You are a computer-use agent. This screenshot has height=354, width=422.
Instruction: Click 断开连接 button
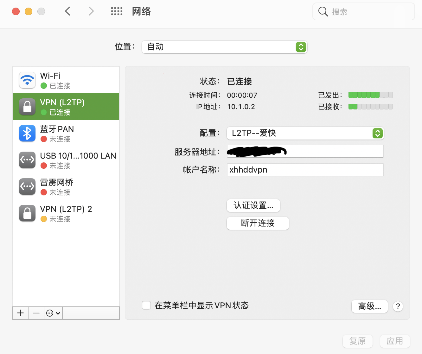258,223
